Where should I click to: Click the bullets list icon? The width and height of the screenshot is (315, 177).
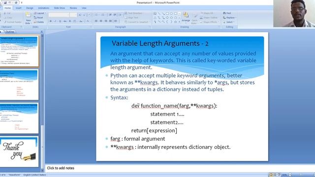click(96, 15)
